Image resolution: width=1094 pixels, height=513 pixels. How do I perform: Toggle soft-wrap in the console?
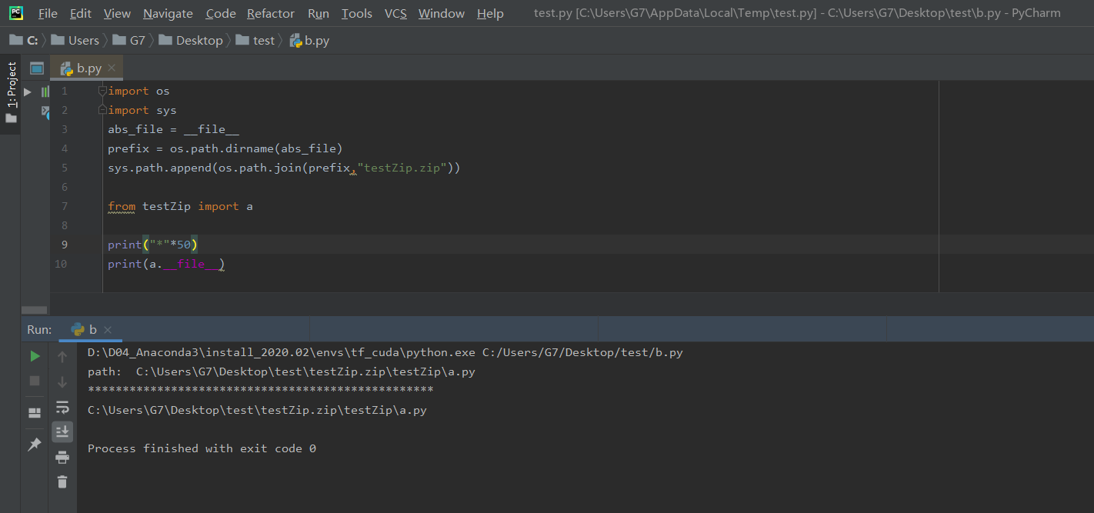[x=62, y=407]
